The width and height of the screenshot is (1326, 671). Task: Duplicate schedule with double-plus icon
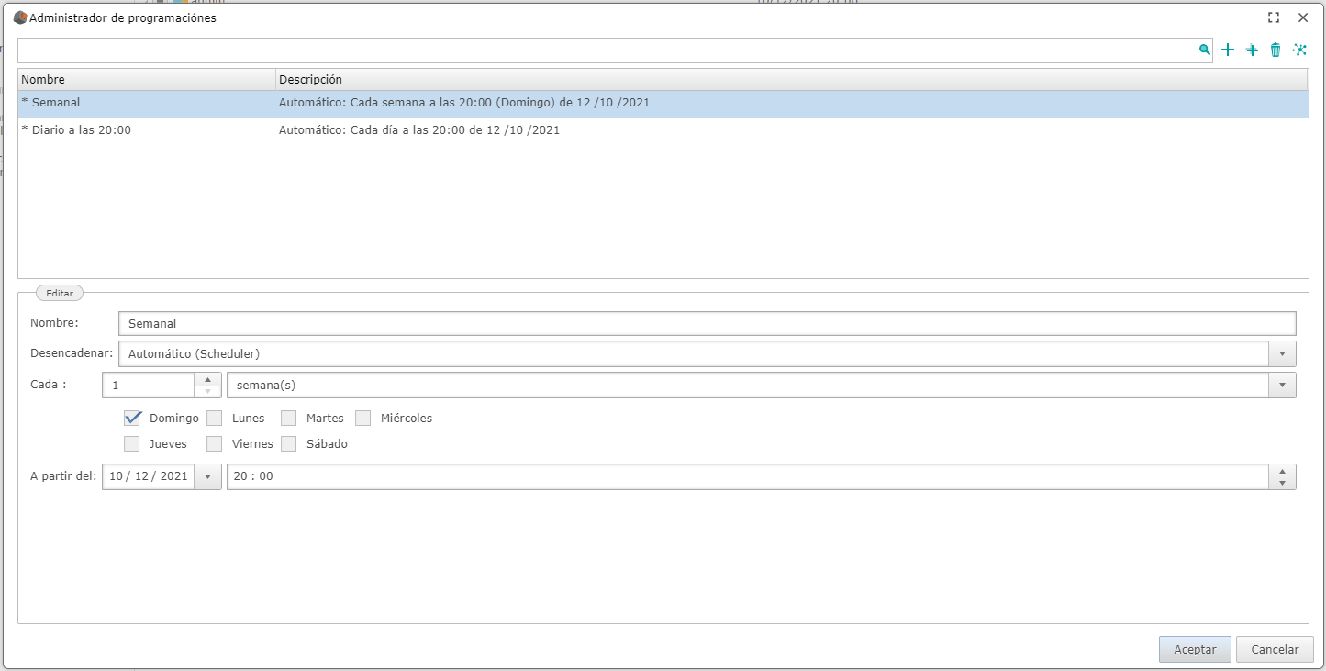[x=1252, y=50]
